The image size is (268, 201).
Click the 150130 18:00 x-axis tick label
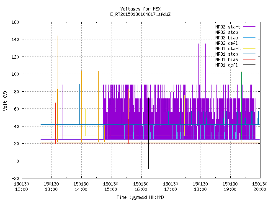coord(200,187)
